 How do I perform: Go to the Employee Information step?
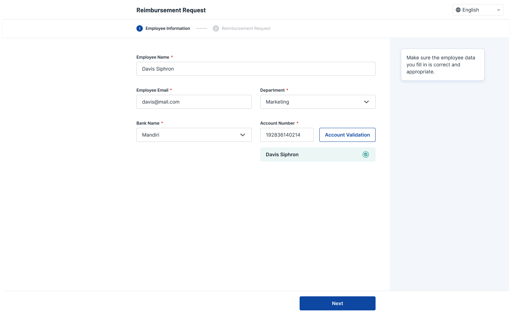click(168, 28)
